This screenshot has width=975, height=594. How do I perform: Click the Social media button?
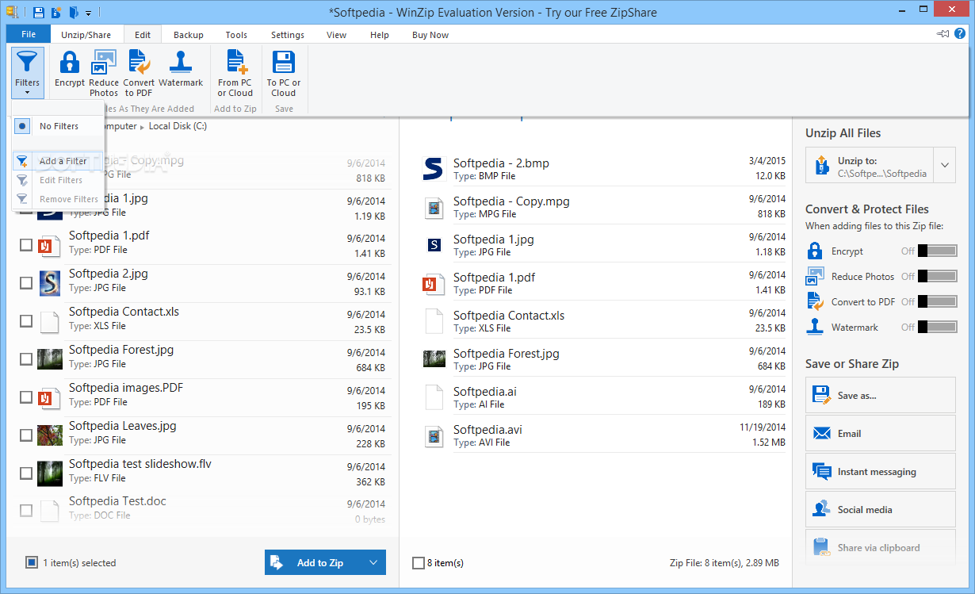click(x=881, y=509)
